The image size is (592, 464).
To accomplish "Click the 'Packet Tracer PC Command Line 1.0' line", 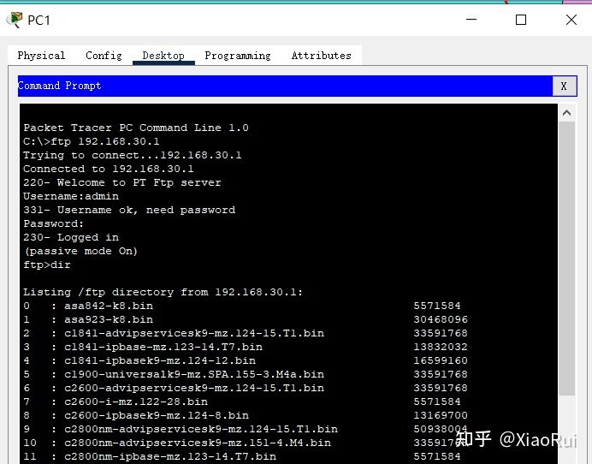I will pos(136,128).
